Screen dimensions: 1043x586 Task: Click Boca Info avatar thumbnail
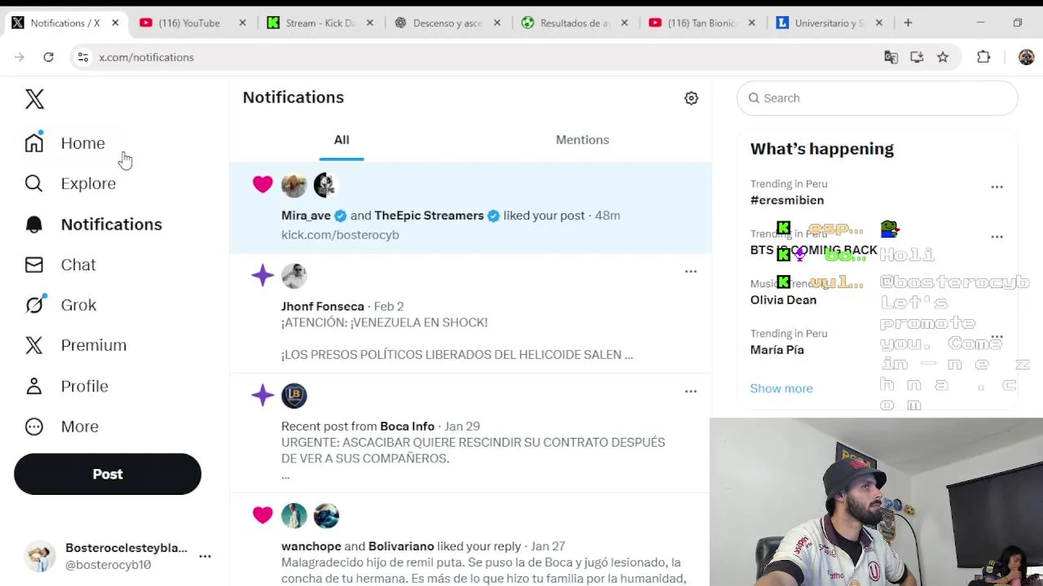coord(294,396)
